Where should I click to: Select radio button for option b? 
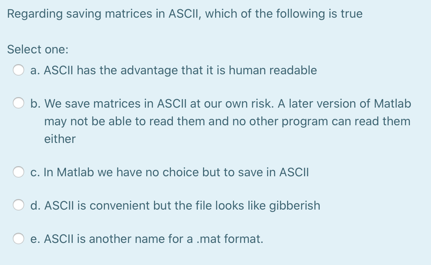[18, 104]
